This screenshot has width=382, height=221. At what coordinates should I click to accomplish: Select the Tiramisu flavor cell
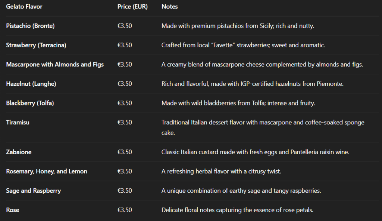click(18, 123)
